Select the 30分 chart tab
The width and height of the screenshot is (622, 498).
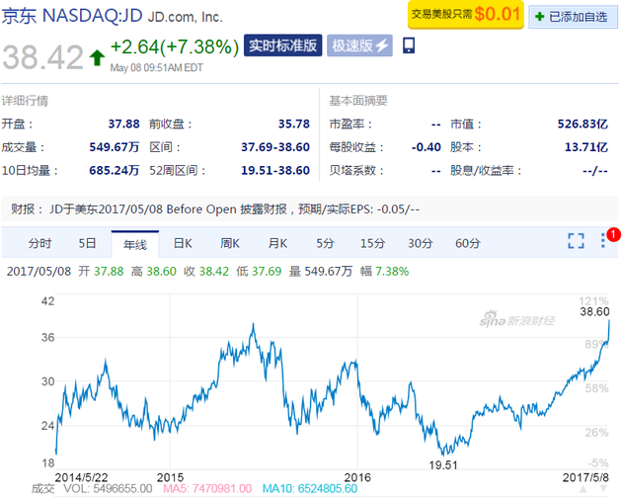click(420, 243)
